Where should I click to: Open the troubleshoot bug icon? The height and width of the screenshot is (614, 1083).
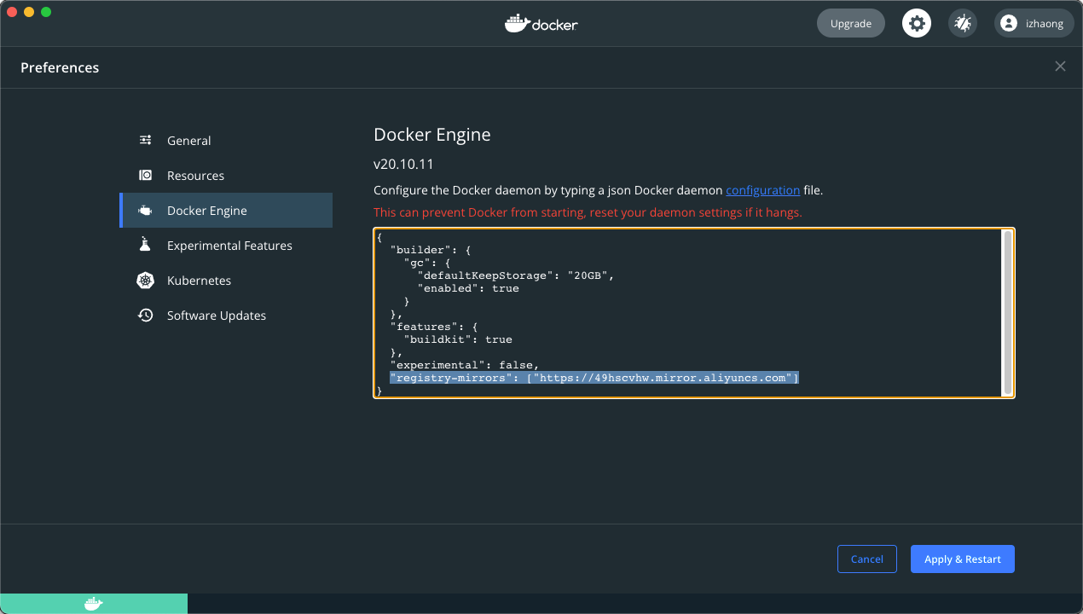click(x=963, y=23)
